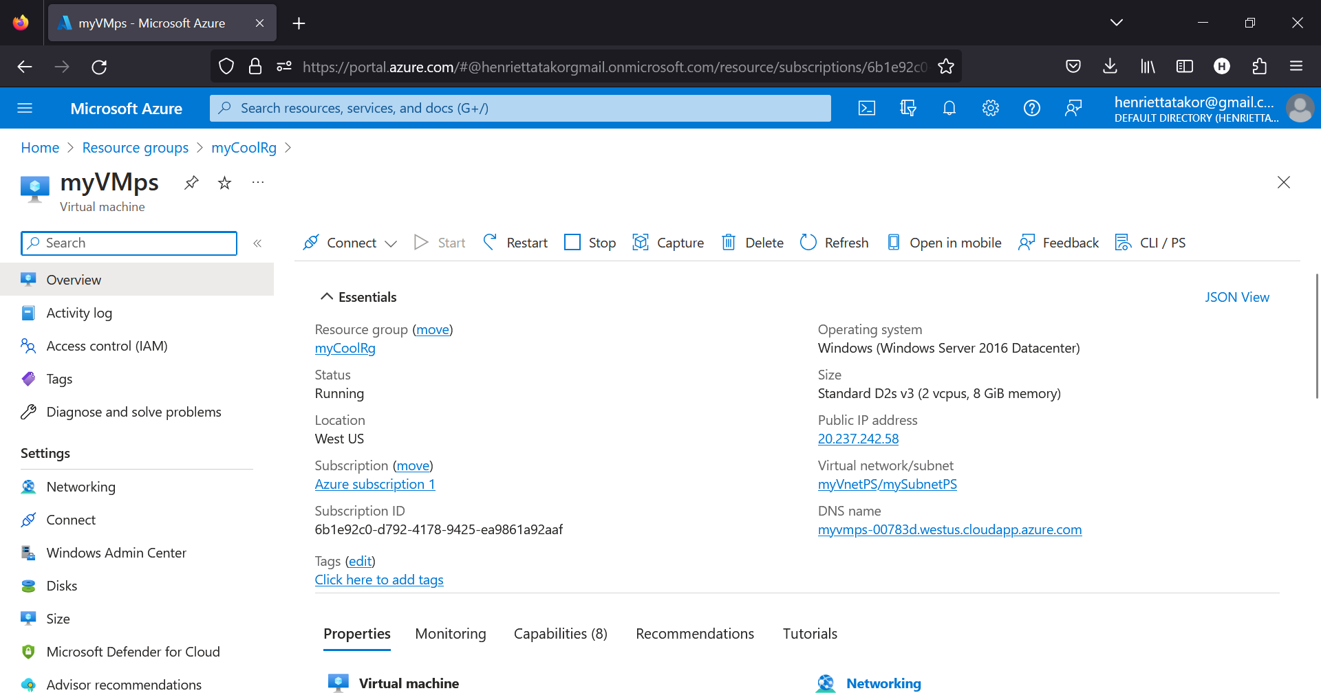
Task: Open portal settings gear icon
Action: tap(990, 108)
